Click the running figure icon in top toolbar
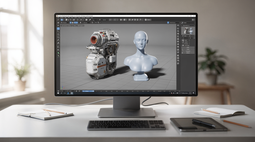Screen dimensions: 255x142 pyautogui.click(x=100, y=20)
